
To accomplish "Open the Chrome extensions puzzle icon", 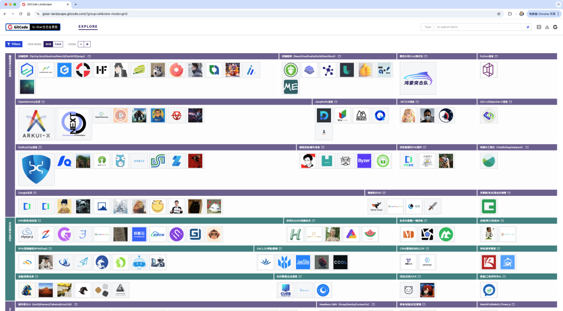I will (510, 14).
